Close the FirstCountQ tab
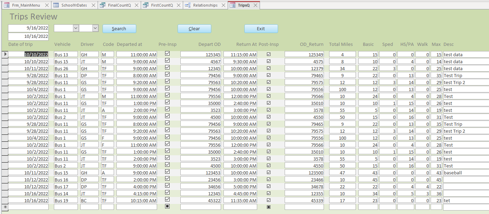The image size is (489, 214). pyautogui.click(x=179, y=5)
